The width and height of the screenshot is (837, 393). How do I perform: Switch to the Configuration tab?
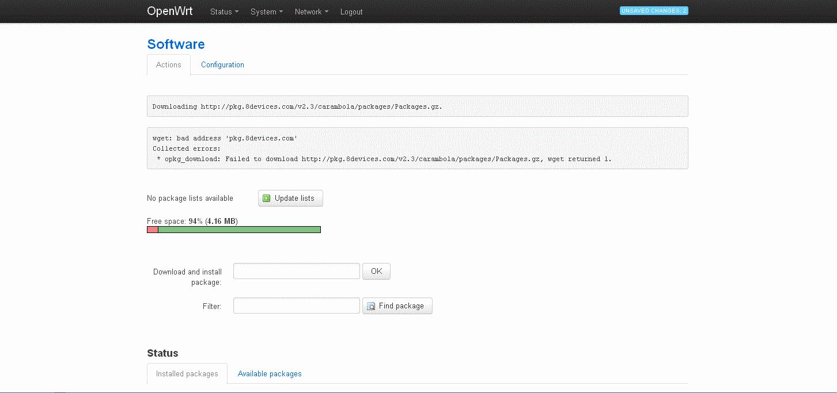[x=222, y=65]
